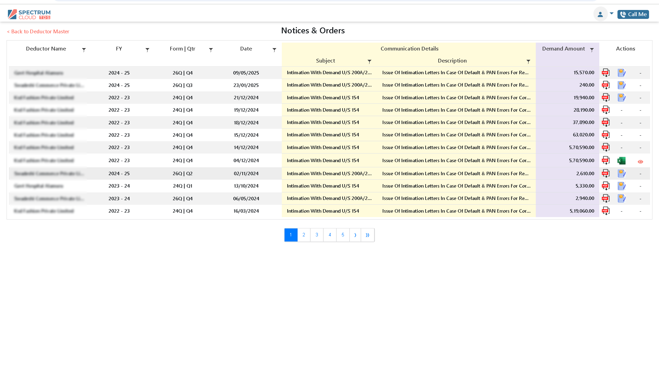Open the Deductor Name filter dropdown
This screenshot has width=659, height=371.
click(84, 49)
